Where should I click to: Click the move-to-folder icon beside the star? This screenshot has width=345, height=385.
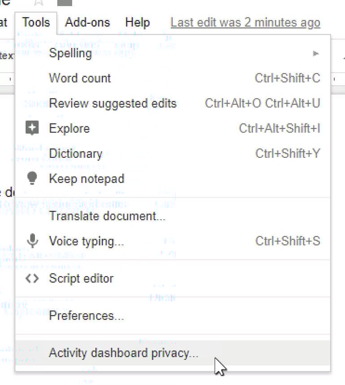pyautogui.click(x=65, y=2)
